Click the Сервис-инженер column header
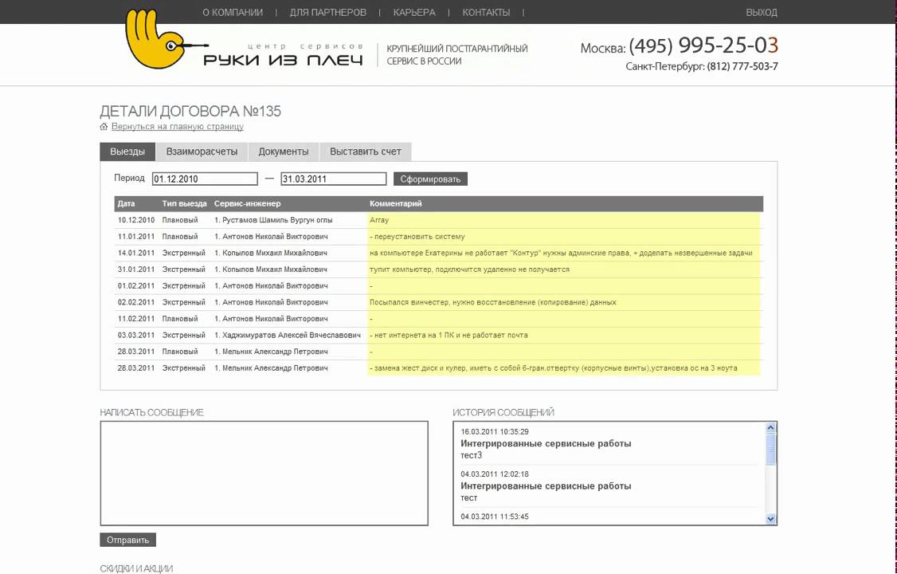This screenshot has width=897, height=574. coord(247,203)
